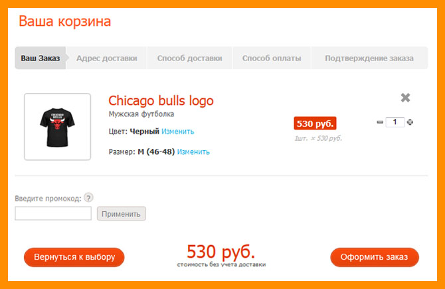Screen dimensions: 445x289
Task: Open the Способ оплаты step
Action: [x=272, y=58]
